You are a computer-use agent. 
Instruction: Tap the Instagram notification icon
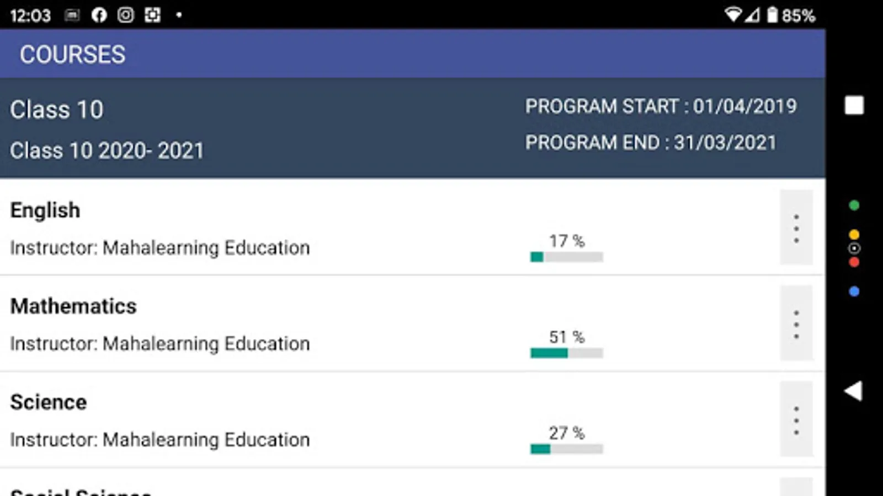point(126,15)
